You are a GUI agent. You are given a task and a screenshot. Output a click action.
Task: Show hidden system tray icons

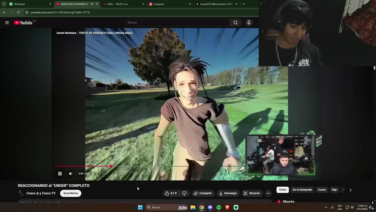pos(326,207)
